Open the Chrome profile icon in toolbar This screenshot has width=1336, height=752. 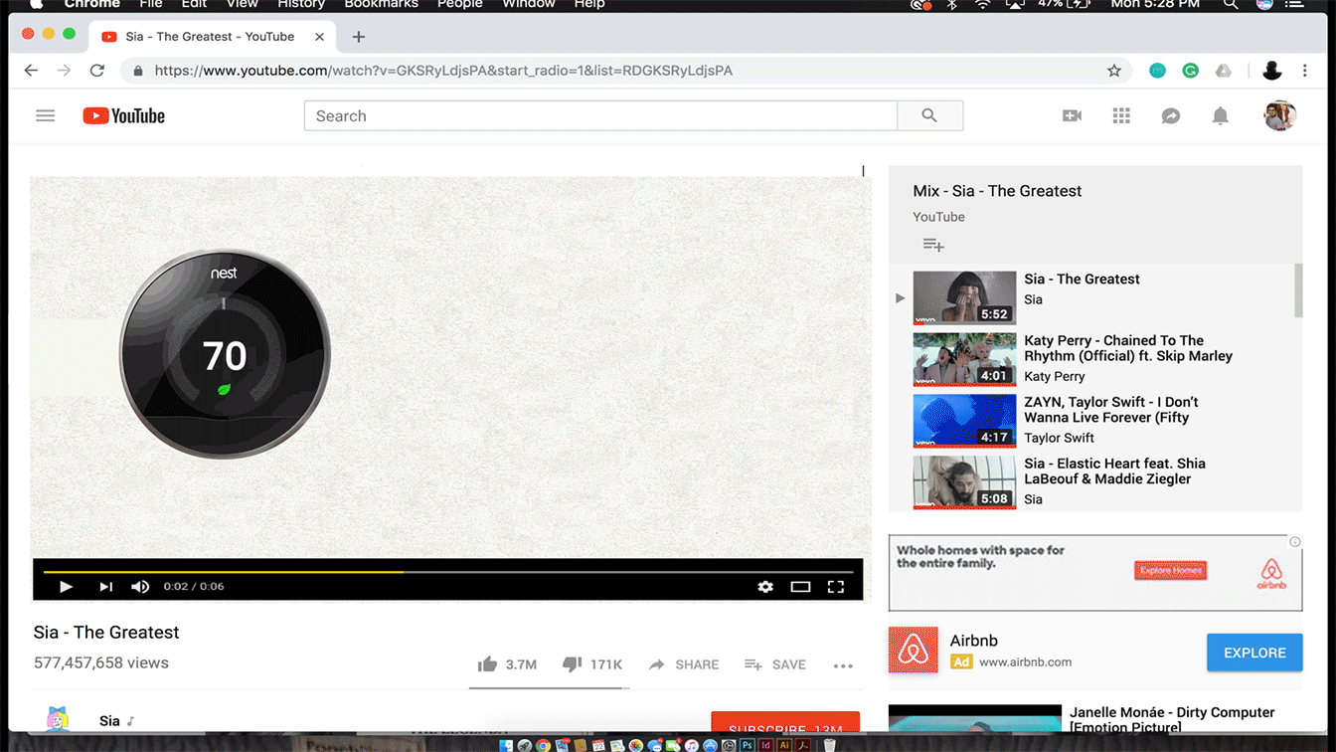(1271, 71)
